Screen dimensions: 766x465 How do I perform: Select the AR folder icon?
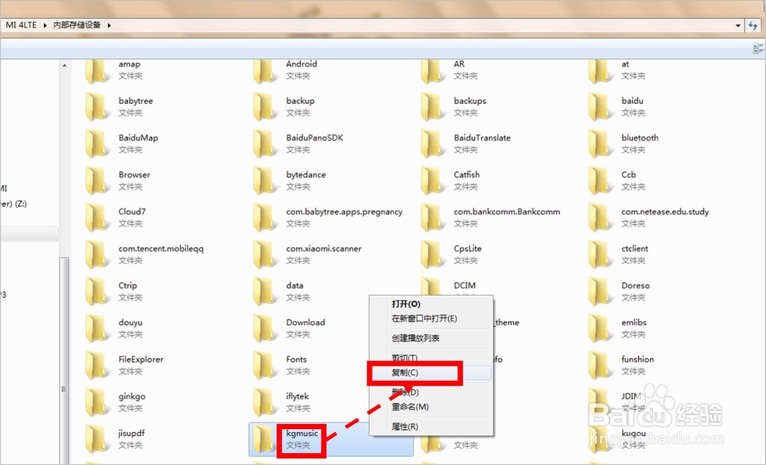coord(432,71)
